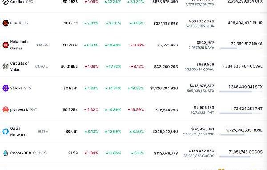Click the Oasis Network price $0.061
267x170 pixels.
point(72,131)
